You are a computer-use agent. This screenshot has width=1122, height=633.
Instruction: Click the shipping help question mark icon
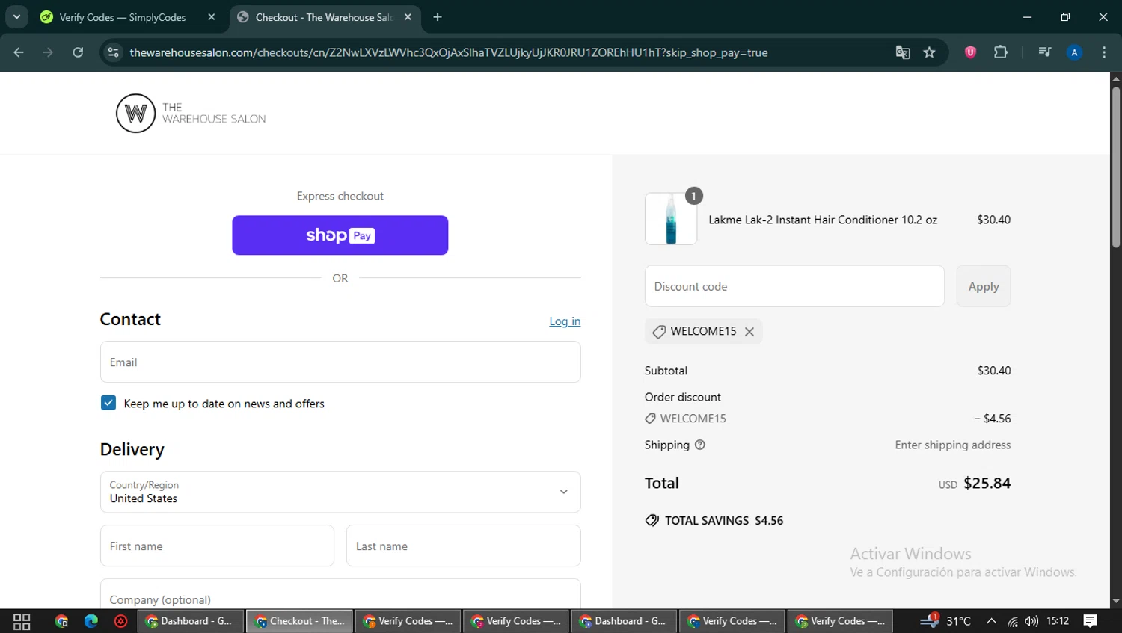(700, 445)
